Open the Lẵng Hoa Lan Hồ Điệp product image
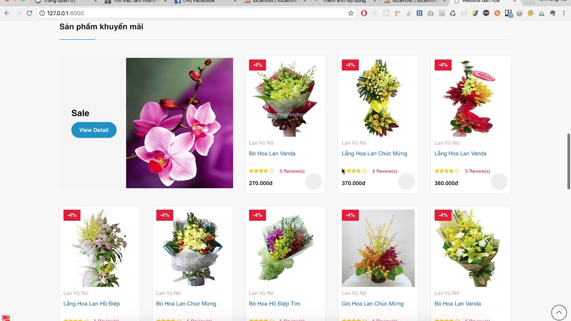Screen dimensions: 571x321 [100, 248]
